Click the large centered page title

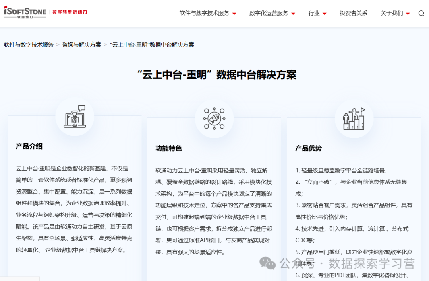[216, 74]
